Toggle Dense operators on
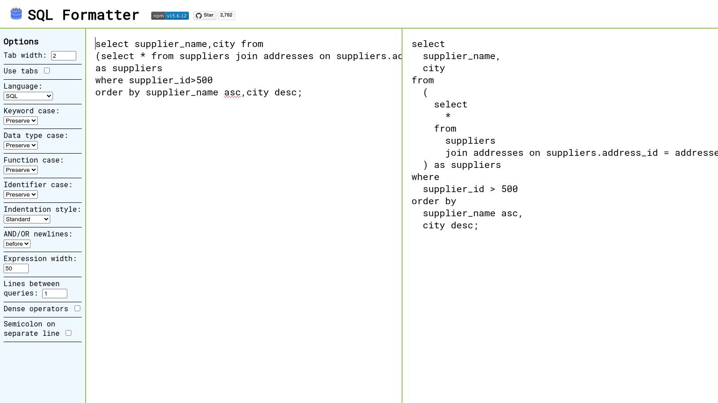The height and width of the screenshot is (403, 718). click(x=77, y=308)
